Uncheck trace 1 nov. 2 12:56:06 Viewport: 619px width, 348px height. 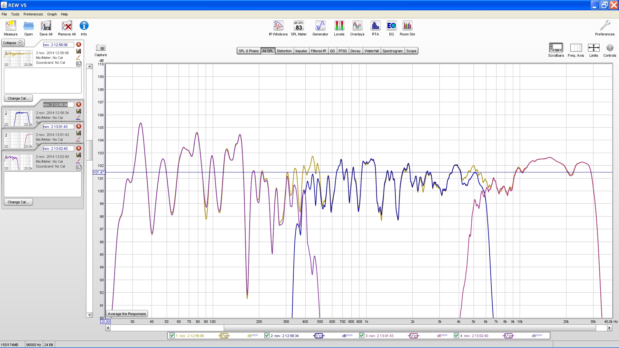click(x=172, y=335)
